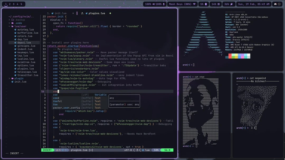Choose packer_user_config from completion menu
Viewport: 285px width, 160px height.
pyautogui.click(x=66, y=108)
